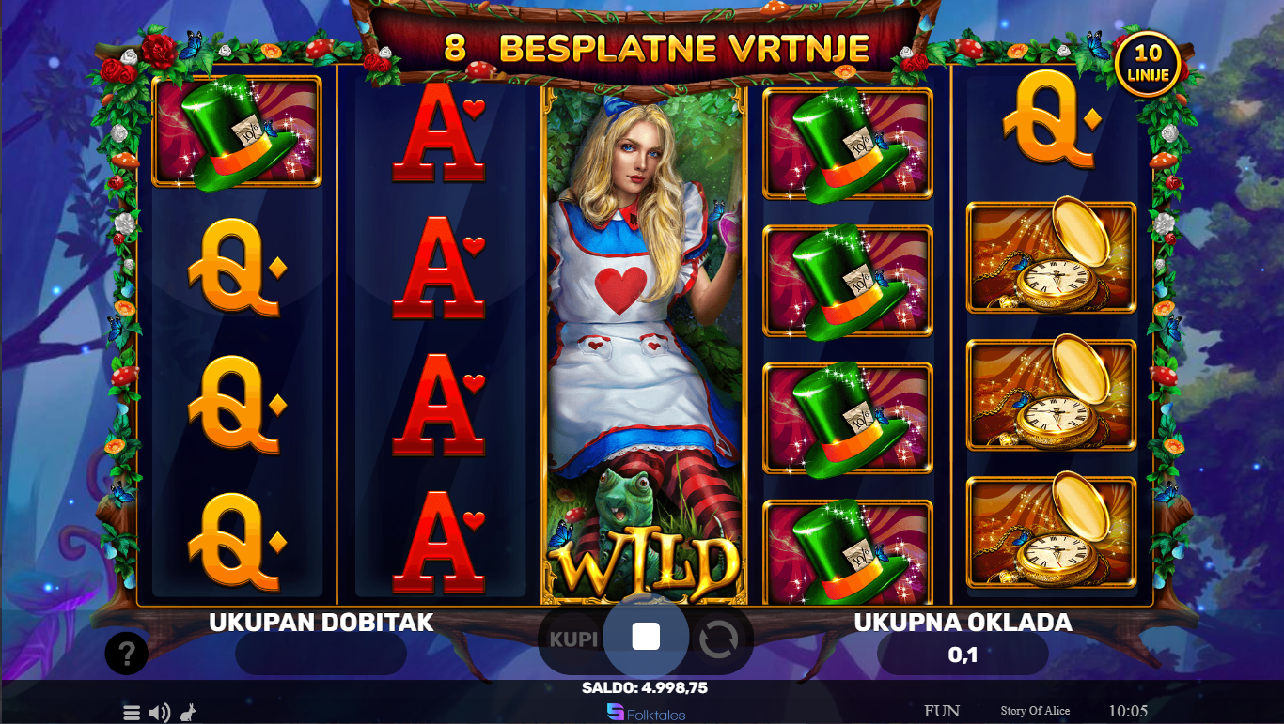
Task: Toggle the autoplay circular arrows icon
Action: tap(718, 639)
